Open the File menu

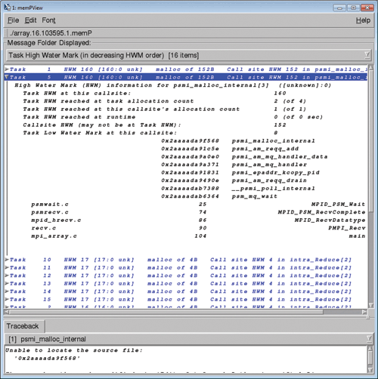(x=13, y=20)
